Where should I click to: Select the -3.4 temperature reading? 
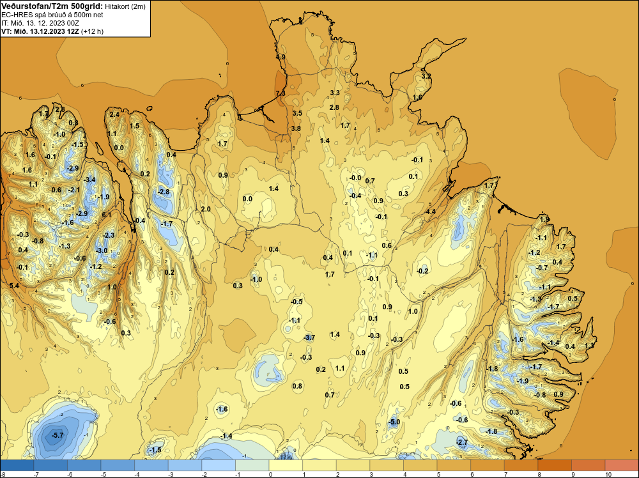click(x=89, y=180)
